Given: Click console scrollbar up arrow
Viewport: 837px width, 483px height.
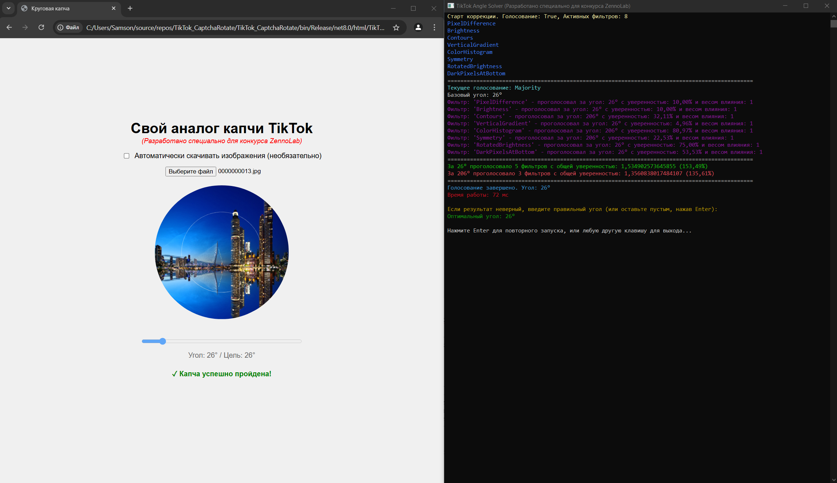Looking at the screenshot, I should click(833, 16).
